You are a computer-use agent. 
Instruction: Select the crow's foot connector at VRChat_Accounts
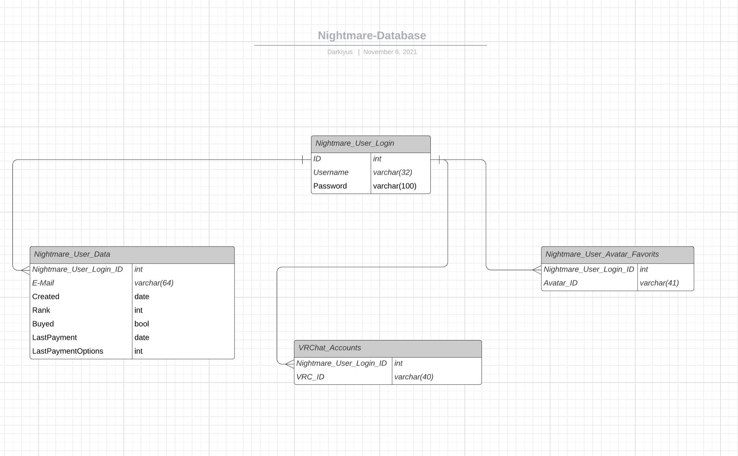pos(289,364)
